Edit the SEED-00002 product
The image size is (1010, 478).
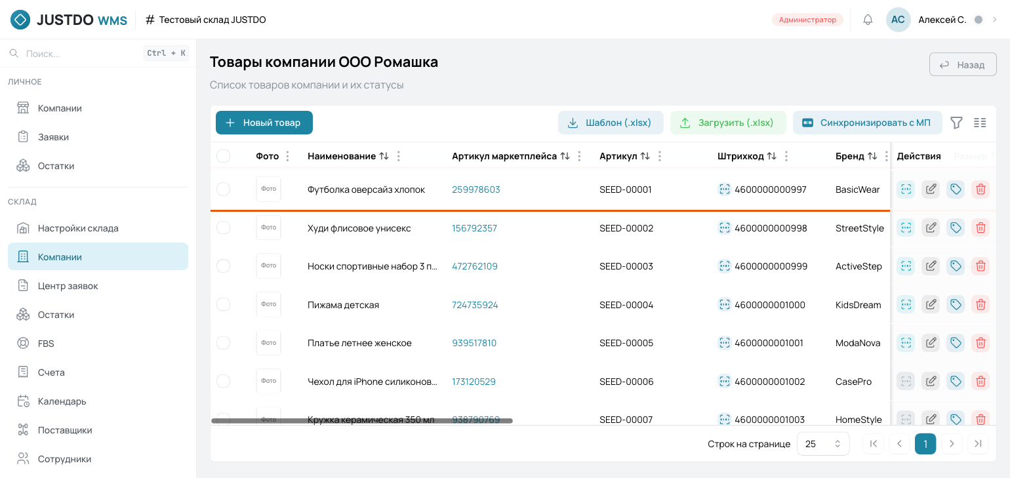pos(931,228)
